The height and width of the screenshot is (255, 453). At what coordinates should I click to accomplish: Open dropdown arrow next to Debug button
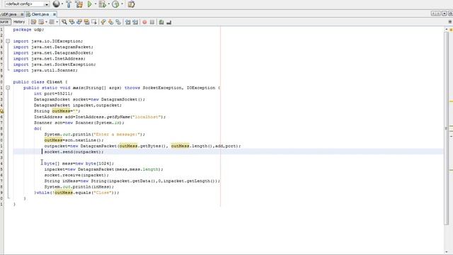(x=108, y=4)
